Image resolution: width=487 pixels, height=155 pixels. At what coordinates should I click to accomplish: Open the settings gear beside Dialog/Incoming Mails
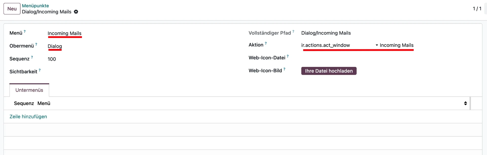pyautogui.click(x=76, y=12)
